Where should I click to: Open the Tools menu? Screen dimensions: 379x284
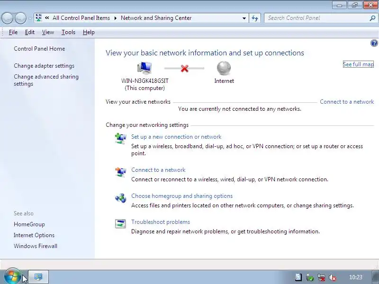point(68,32)
